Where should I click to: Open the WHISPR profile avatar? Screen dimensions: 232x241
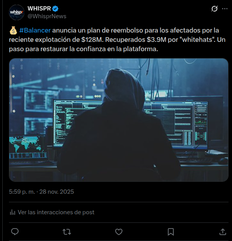pos(16,12)
